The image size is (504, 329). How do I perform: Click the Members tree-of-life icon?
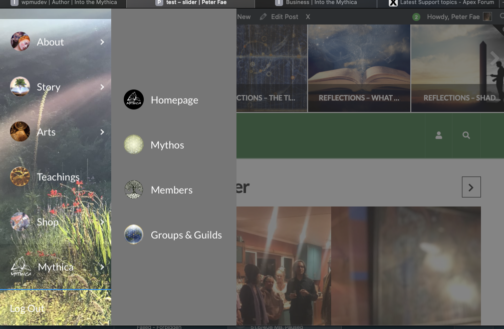pyautogui.click(x=134, y=189)
